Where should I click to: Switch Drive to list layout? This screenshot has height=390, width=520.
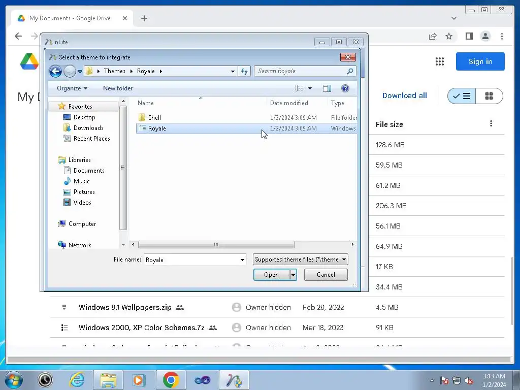[x=462, y=96]
